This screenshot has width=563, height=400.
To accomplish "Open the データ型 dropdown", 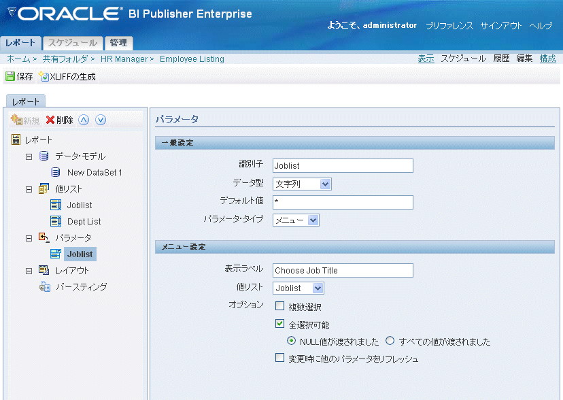I will (x=302, y=184).
